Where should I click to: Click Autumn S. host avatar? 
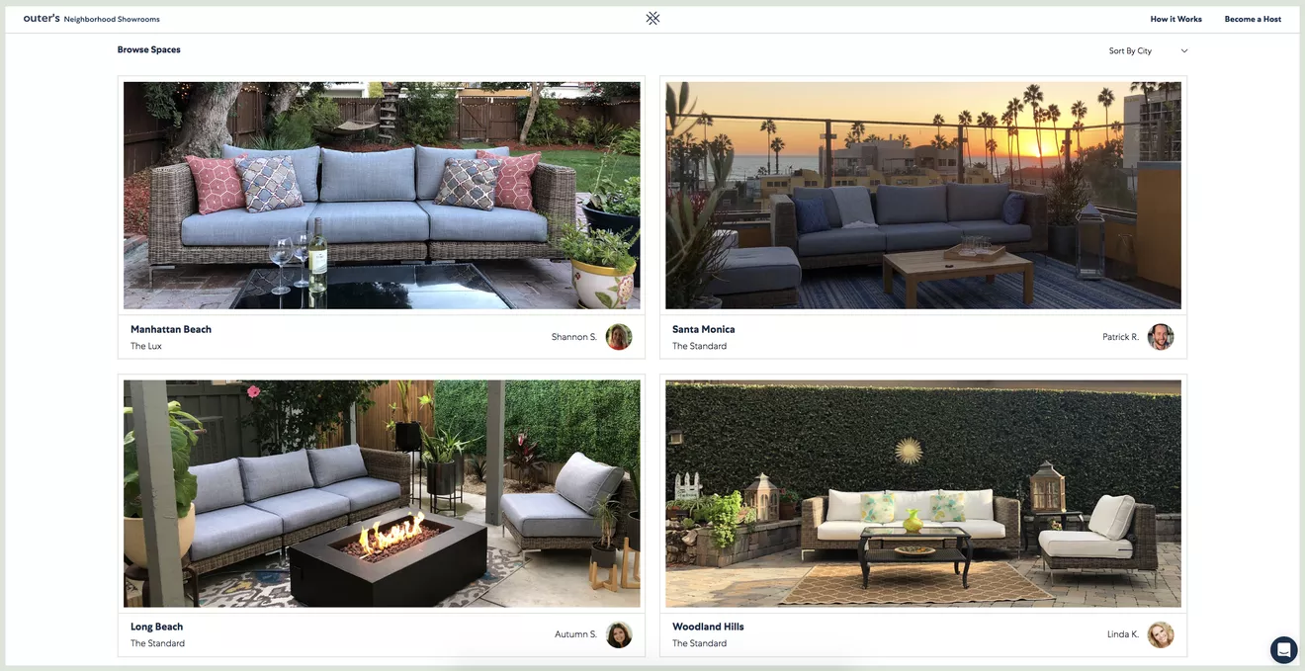pos(619,634)
